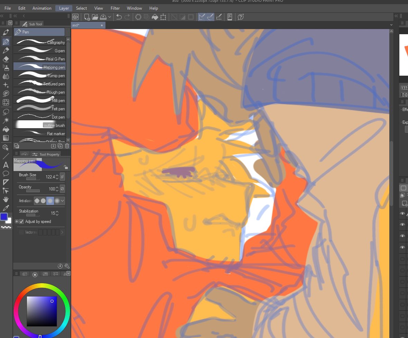Click the Fill icon in the command bar
The height and width of the screenshot is (338, 408).
coord(155,17)
